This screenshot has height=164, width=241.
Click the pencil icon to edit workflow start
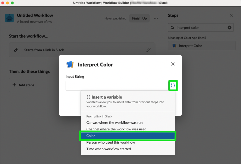tap(148, 50)
